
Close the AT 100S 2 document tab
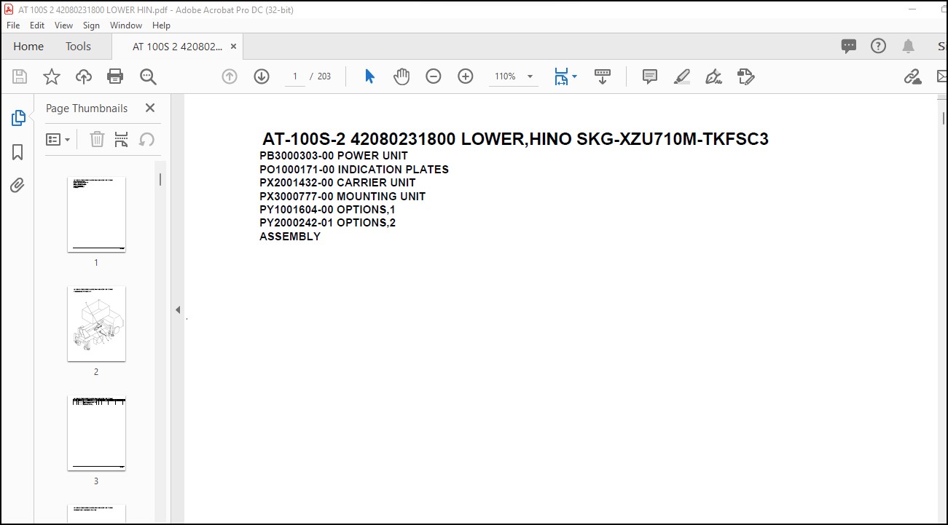pyautogui.click(x=233, y=46)
